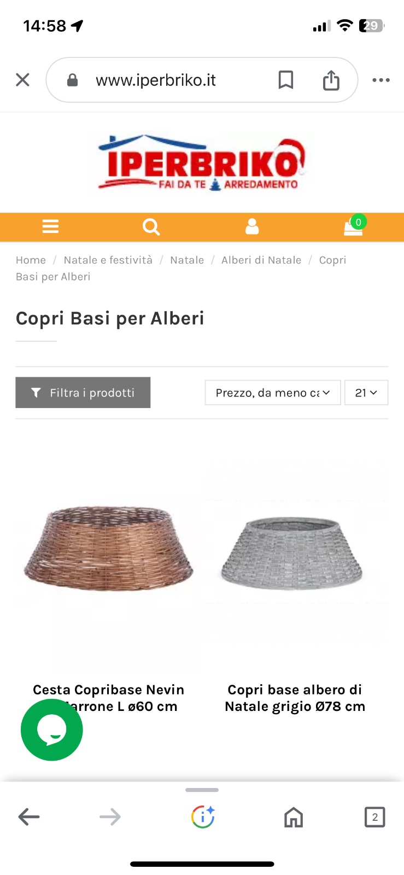Tap the search magnifier icon
404x875 pixels.
point(151,226)
